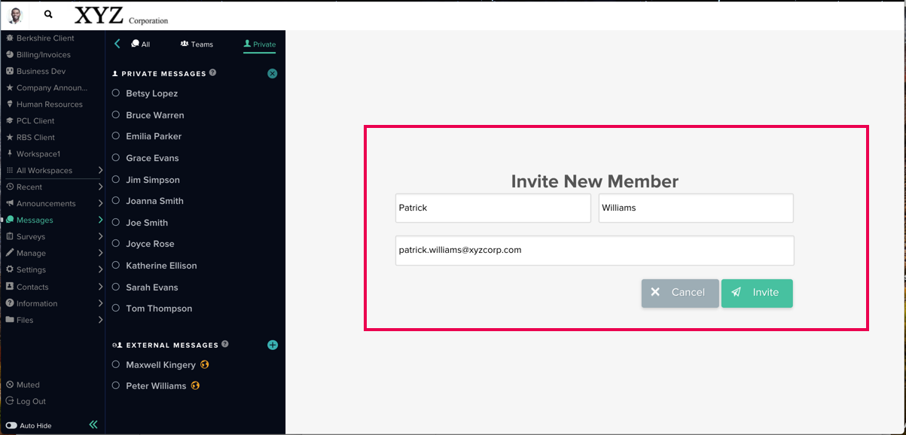Add external message with plus icon
Viewport: 906px width, 435px height.
point(273,345)
